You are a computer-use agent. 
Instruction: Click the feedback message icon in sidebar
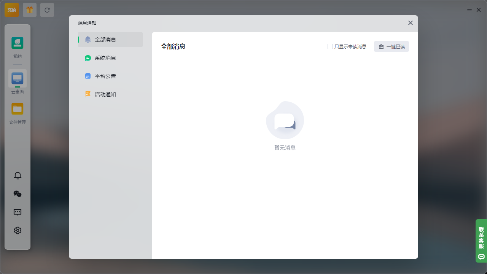(18, 212)
